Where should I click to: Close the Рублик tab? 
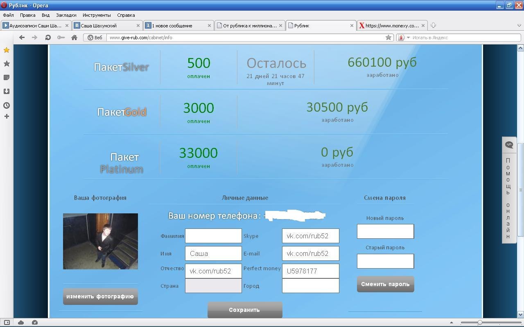tap(352, 25)
